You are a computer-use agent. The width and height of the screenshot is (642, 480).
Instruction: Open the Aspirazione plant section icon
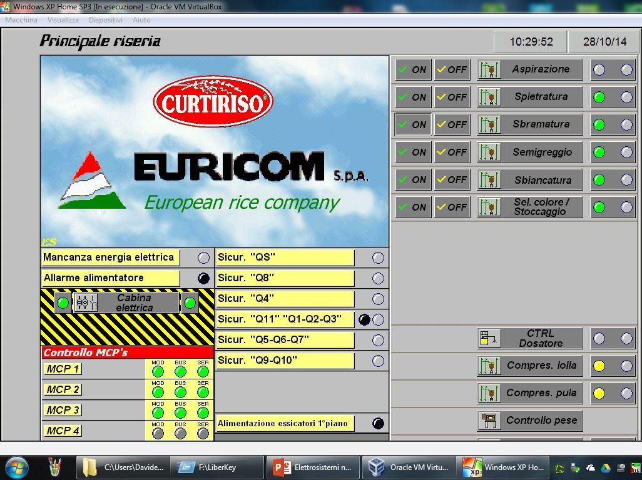click(489, 70)
